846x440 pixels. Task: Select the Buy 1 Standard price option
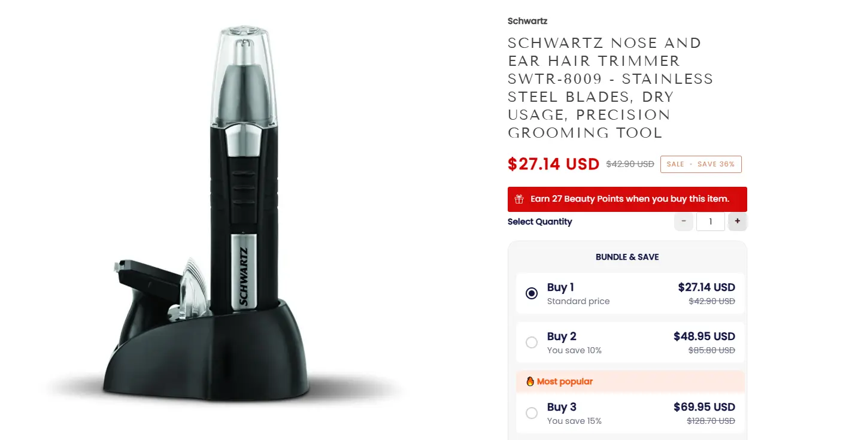[x=531, y=293]
